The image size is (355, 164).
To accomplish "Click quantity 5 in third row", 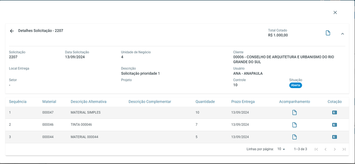I will (197, 137).
